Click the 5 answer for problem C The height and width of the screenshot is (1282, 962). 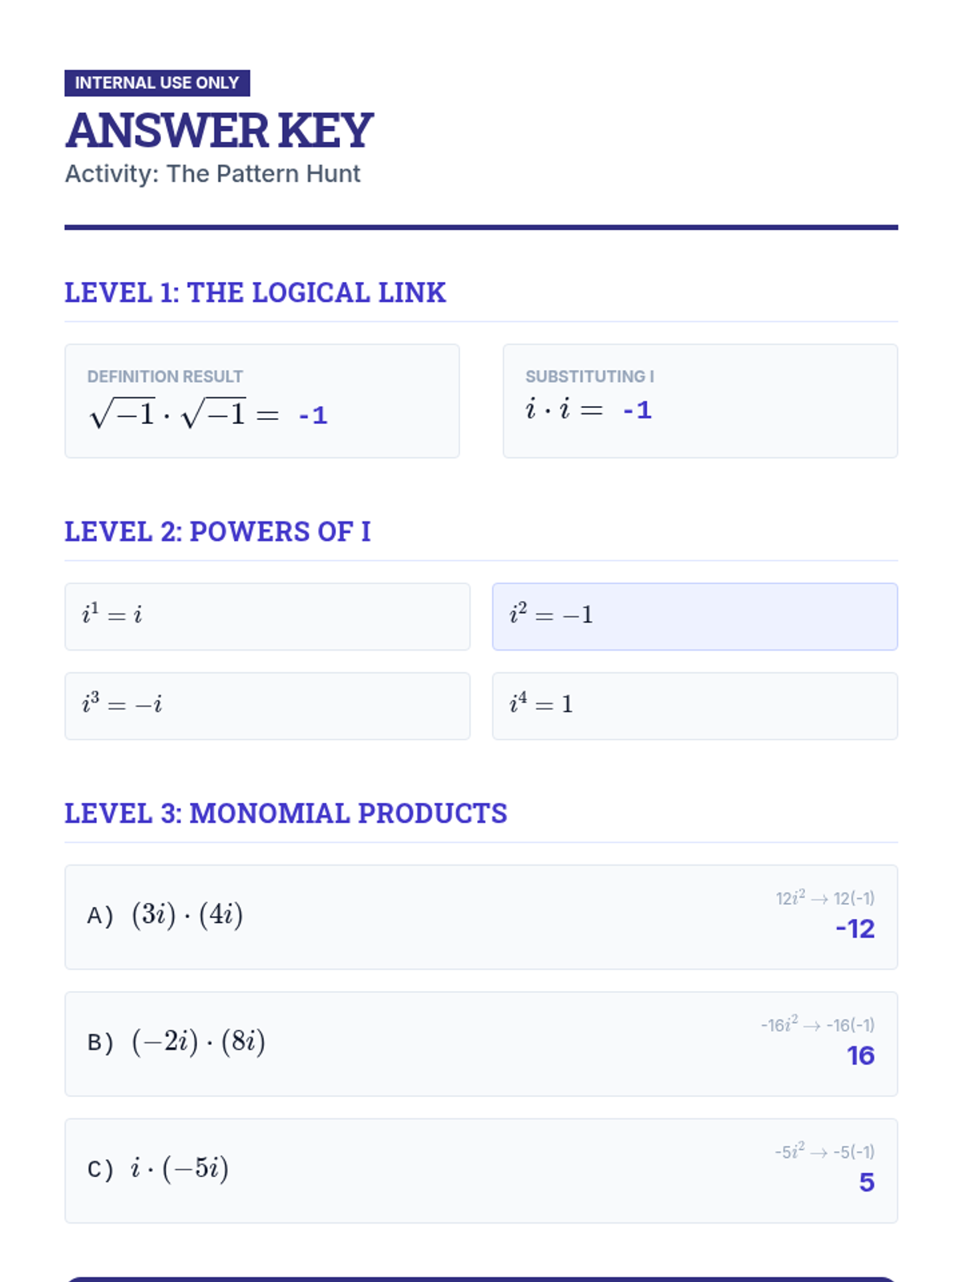[x=867, y=1182]
